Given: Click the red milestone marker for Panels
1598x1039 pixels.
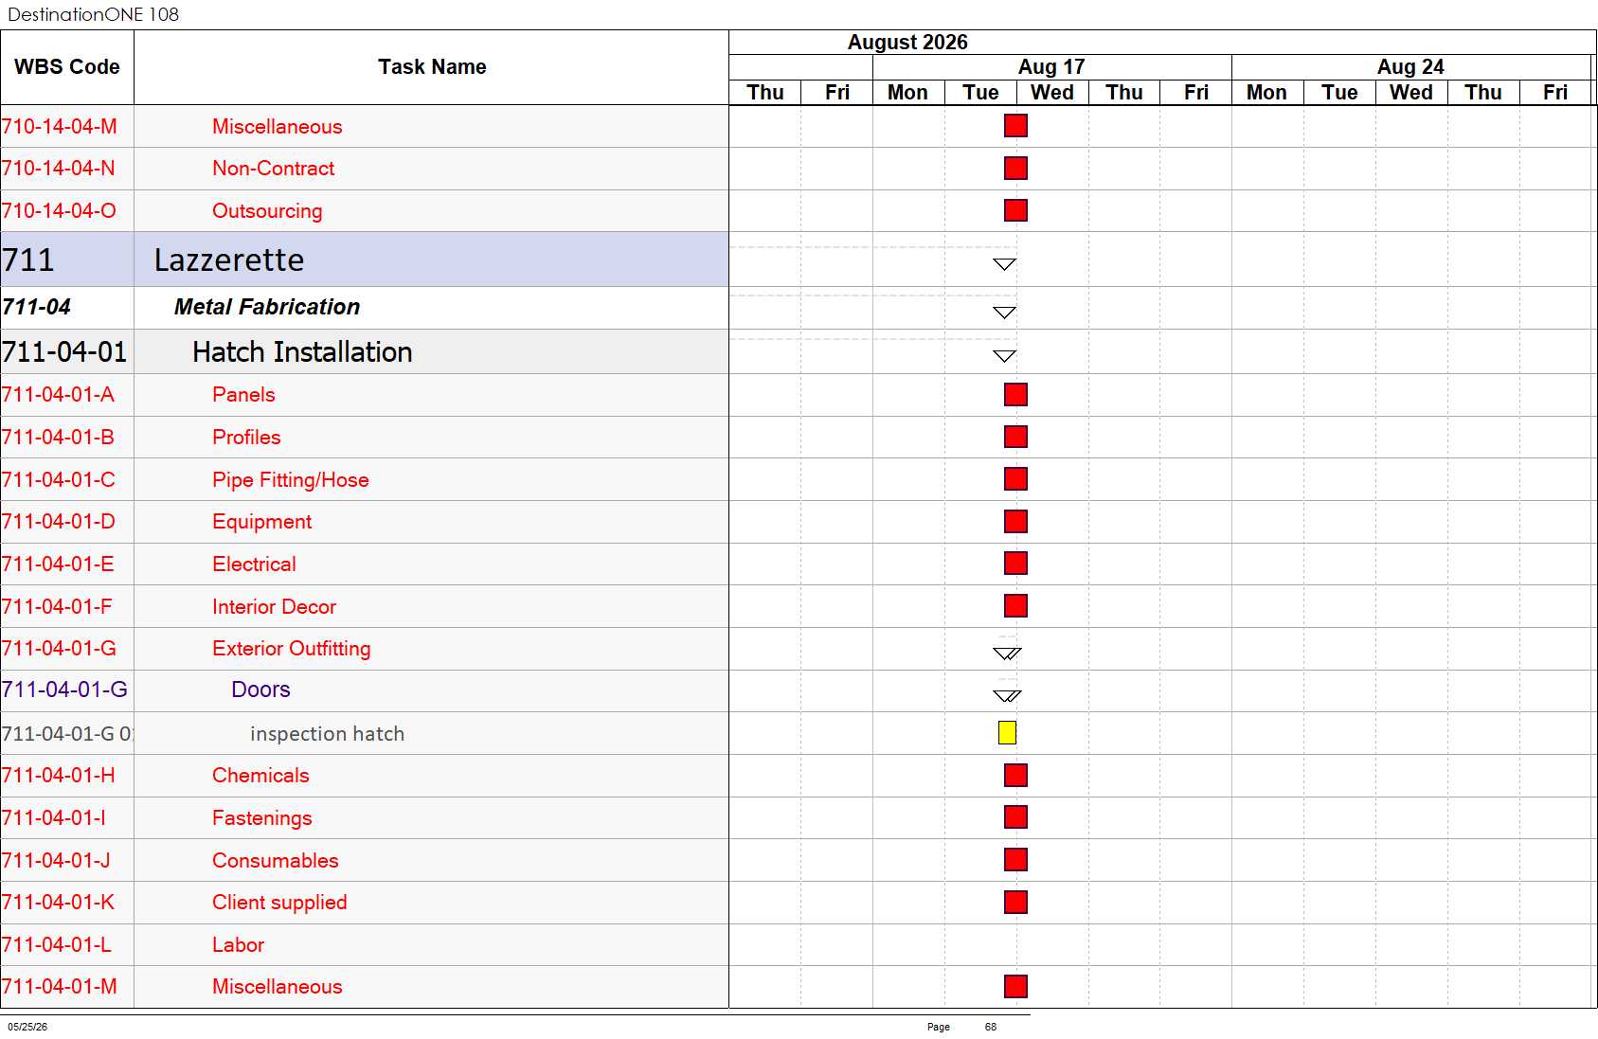Looking at the screenshot, I should coord(1015,395).
